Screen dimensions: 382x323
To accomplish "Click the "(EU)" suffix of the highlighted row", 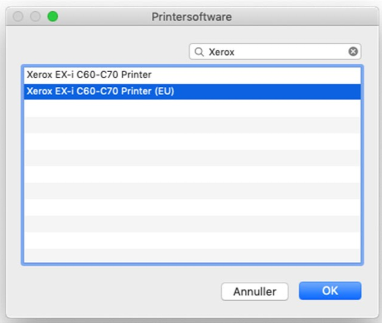I will (164, 91).
